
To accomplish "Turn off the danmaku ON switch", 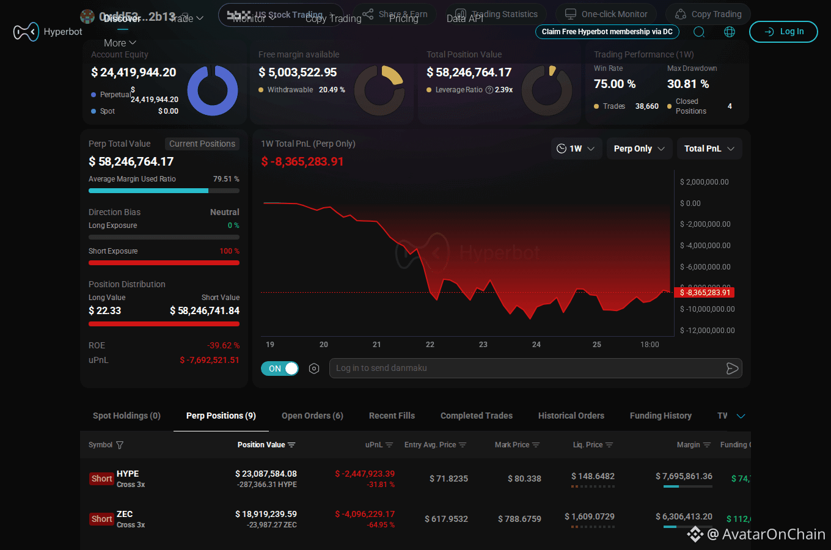I will (x=280, y=369).
